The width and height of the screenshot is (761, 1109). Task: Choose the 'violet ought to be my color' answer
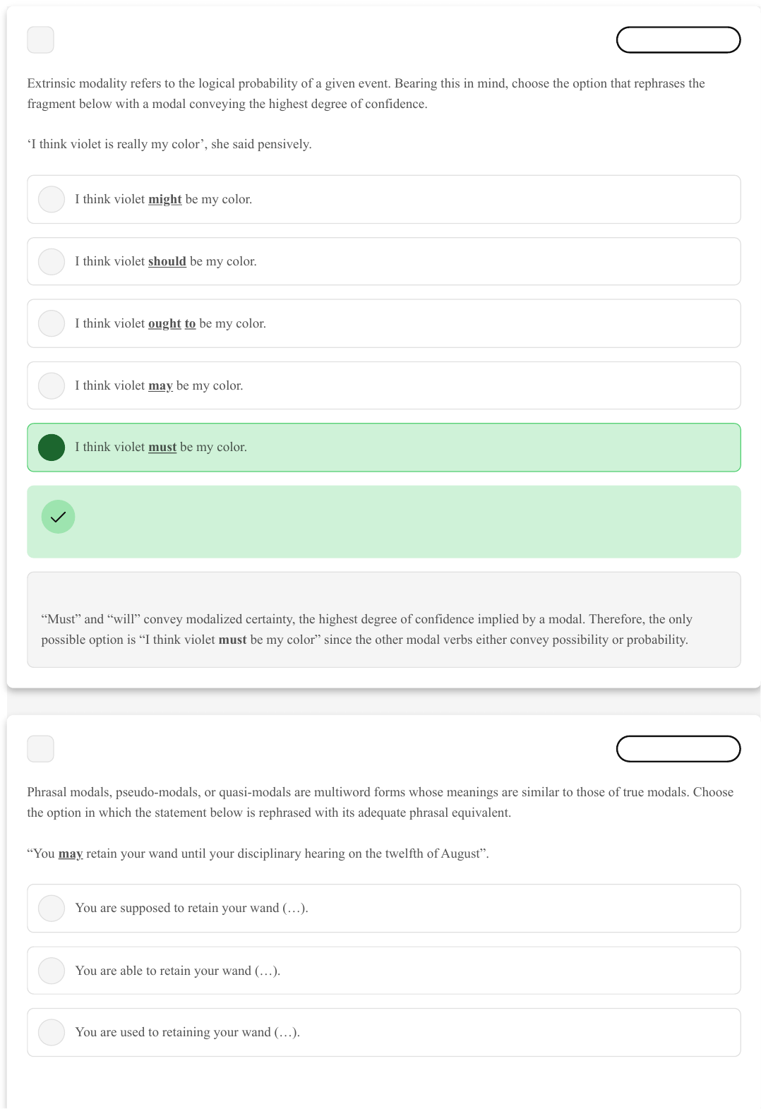(52, 324)
